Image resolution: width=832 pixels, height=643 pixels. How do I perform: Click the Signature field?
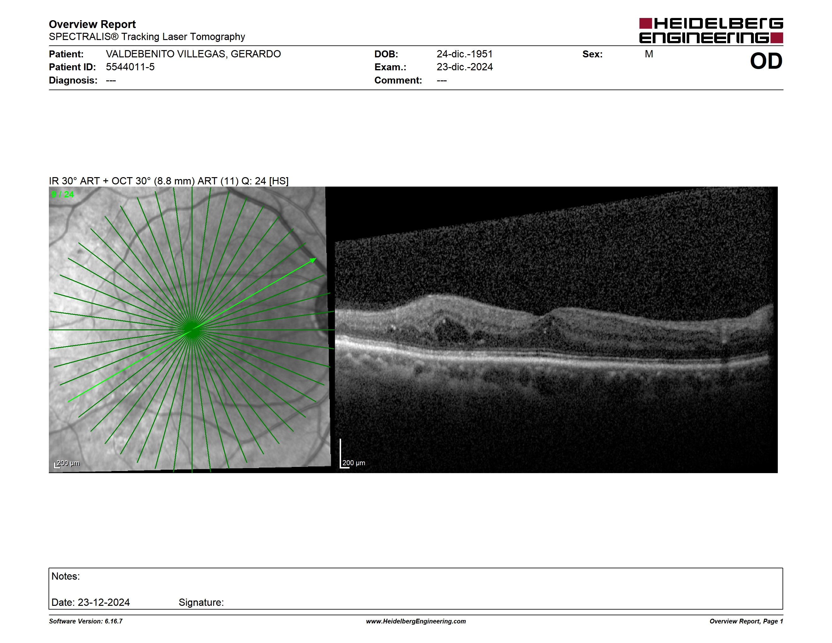click(x=201, y=602)
